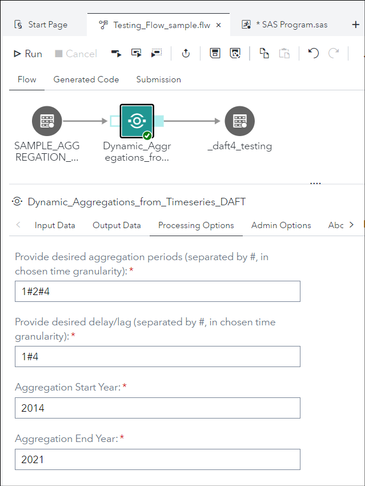This screenshot has width=365, height=486.
Task: Click the right chevron to reveal more option tabs
Action: pyautogui.click(x=350, y=225)
